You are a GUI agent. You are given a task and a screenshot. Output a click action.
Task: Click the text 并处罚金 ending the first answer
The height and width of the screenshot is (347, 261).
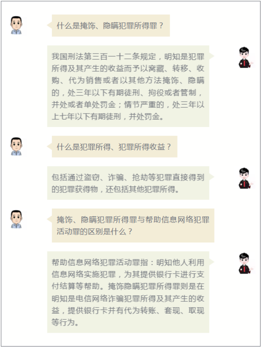(144, 116)
